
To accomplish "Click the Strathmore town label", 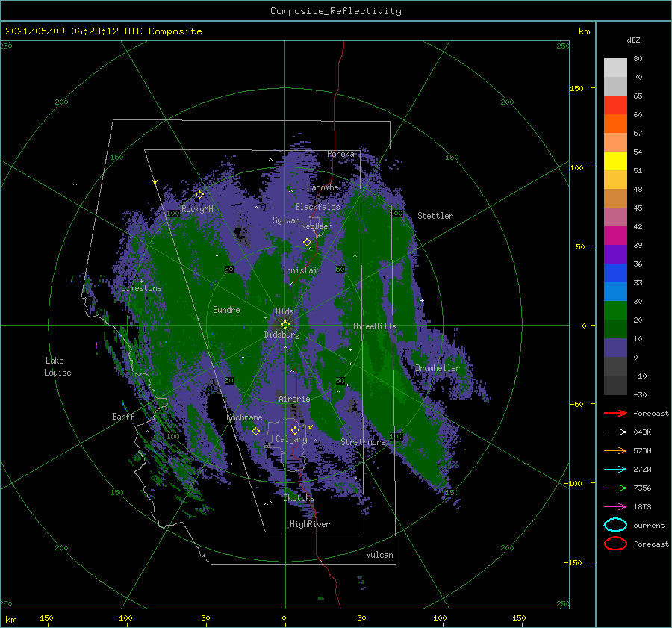I will pyautogui.click(x=363, y=442).
